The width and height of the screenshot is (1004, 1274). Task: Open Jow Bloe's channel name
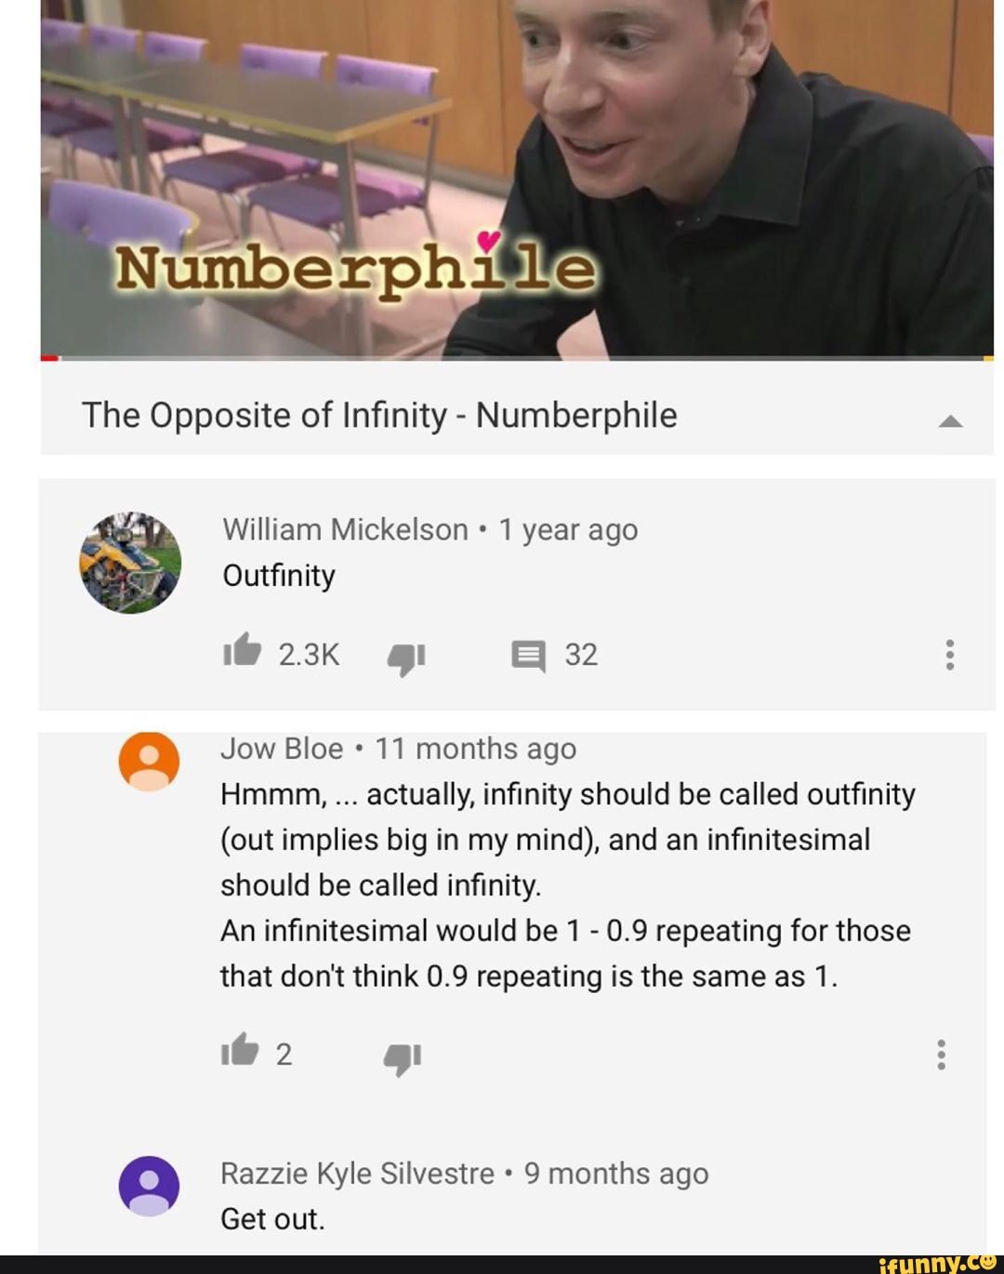[282, 748]
